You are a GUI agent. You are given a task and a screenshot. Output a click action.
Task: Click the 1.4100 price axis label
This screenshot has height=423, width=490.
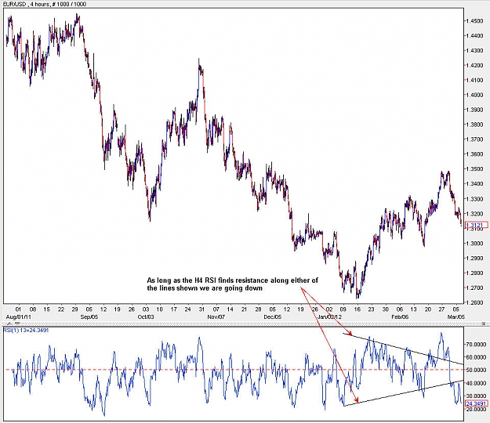pyautogui.click(x=474, y=80)
